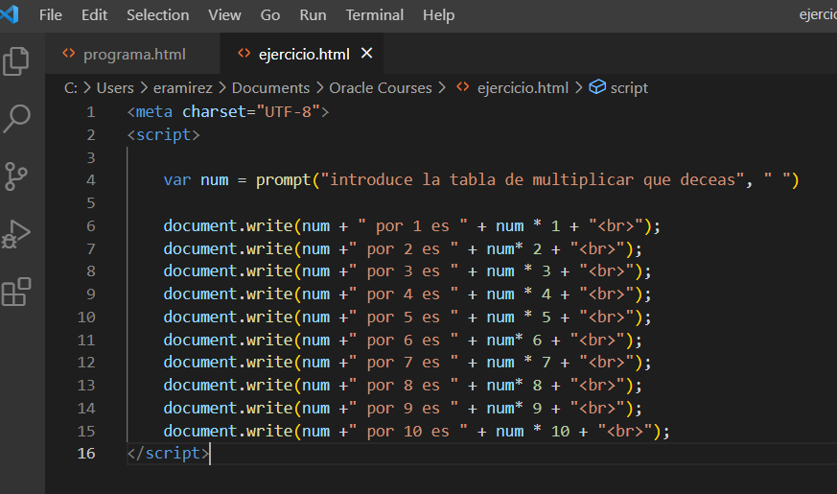Open the Search view in activity bar
The height and width of the screenshot is (494, 837).
(x=16, y=119)
